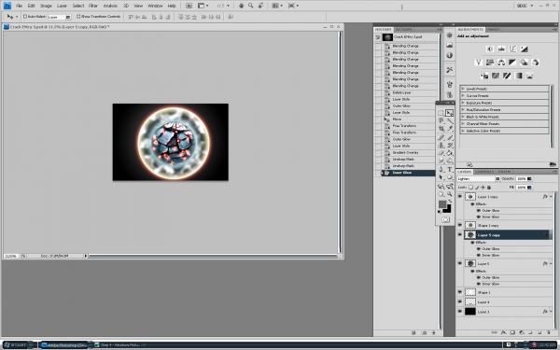This screenshot has height=350, width=560.
Task: Open the layer Opacity slider arrow
Action: [x=529, y=178]
